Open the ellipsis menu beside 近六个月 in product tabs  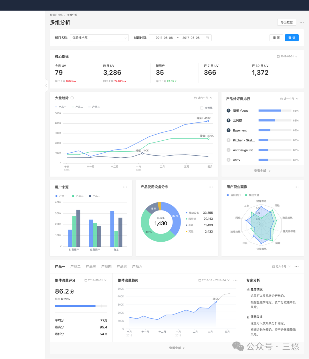click(296, 266)
